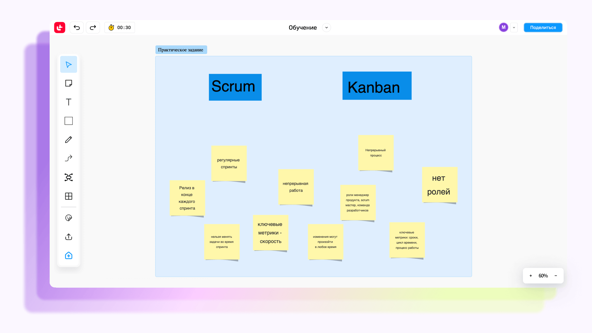
Task: Select the blue Scrum header block
Action: click(235, 87)
